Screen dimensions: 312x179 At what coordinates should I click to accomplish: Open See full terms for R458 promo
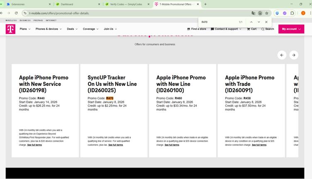pos(259,145)
